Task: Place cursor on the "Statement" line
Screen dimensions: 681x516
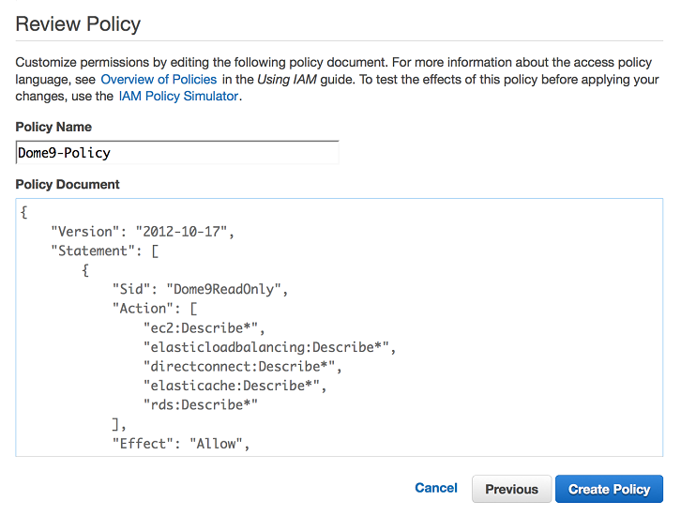Action: [x=105, y=250]
